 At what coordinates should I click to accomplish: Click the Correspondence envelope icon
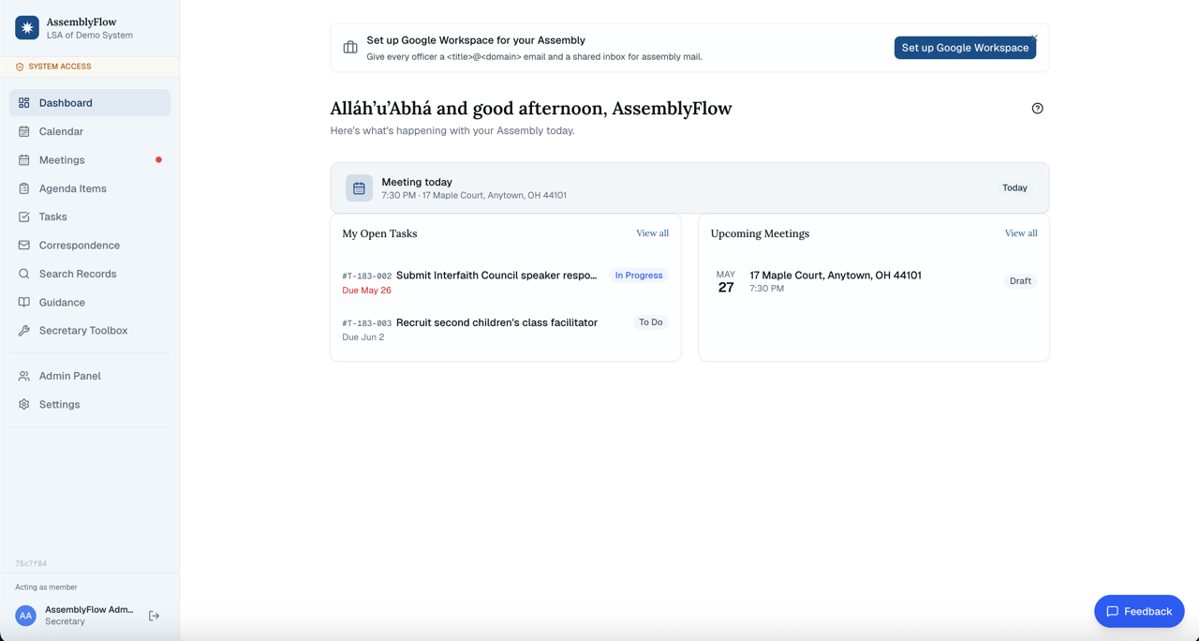tap(24, 246)
